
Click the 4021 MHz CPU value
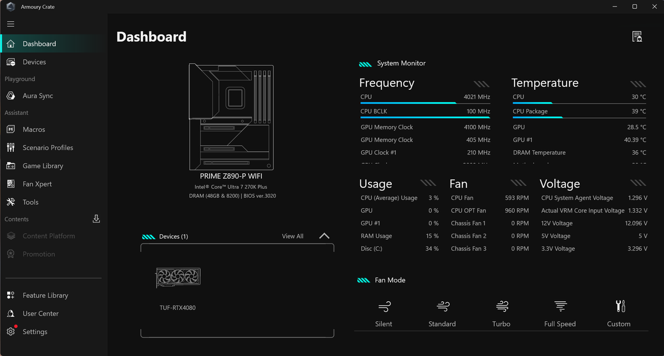[x=477, y=97]
